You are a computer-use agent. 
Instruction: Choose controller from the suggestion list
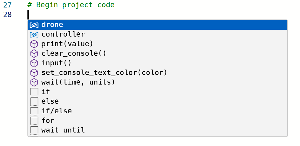63,34
